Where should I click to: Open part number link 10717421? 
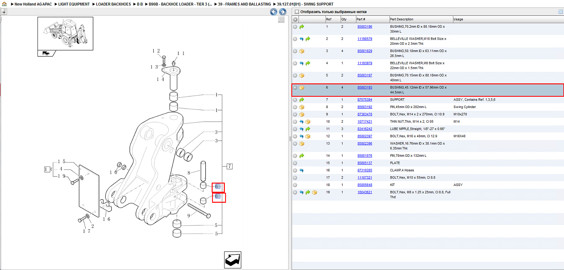[365, 122]
